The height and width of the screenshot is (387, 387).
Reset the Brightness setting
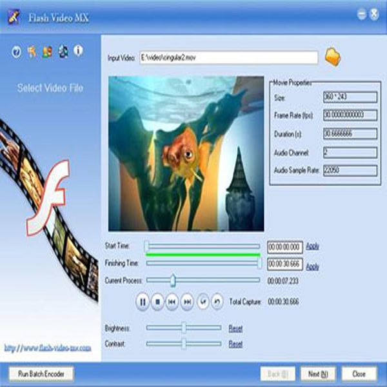point(235,328)
